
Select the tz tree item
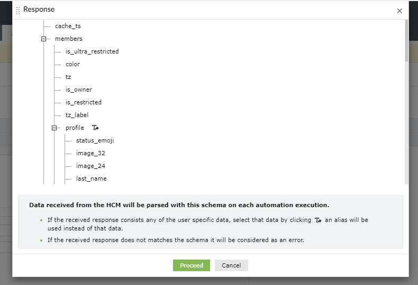[x=68, y=77]
